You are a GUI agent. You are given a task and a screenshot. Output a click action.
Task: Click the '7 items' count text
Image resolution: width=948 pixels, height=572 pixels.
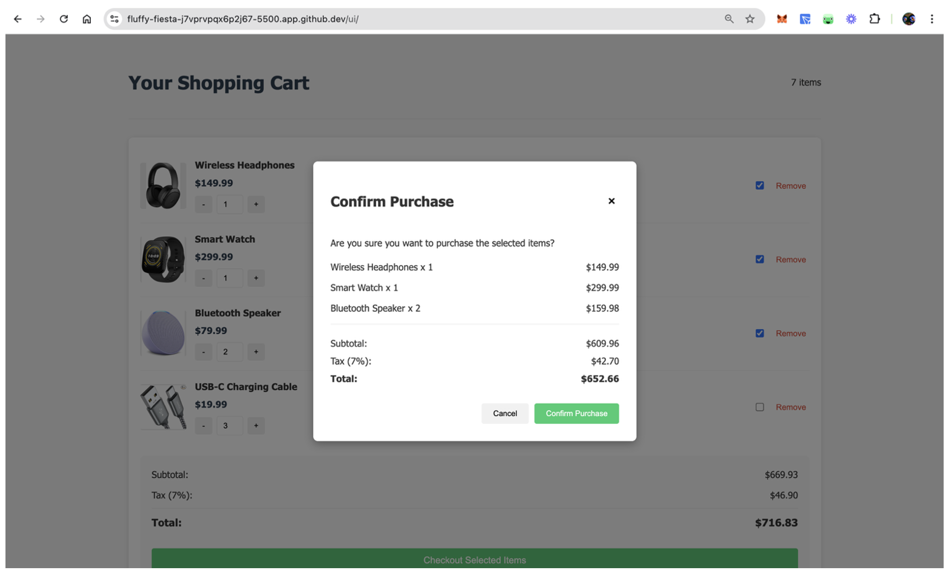pyautogui.click(x=806, y=83)
